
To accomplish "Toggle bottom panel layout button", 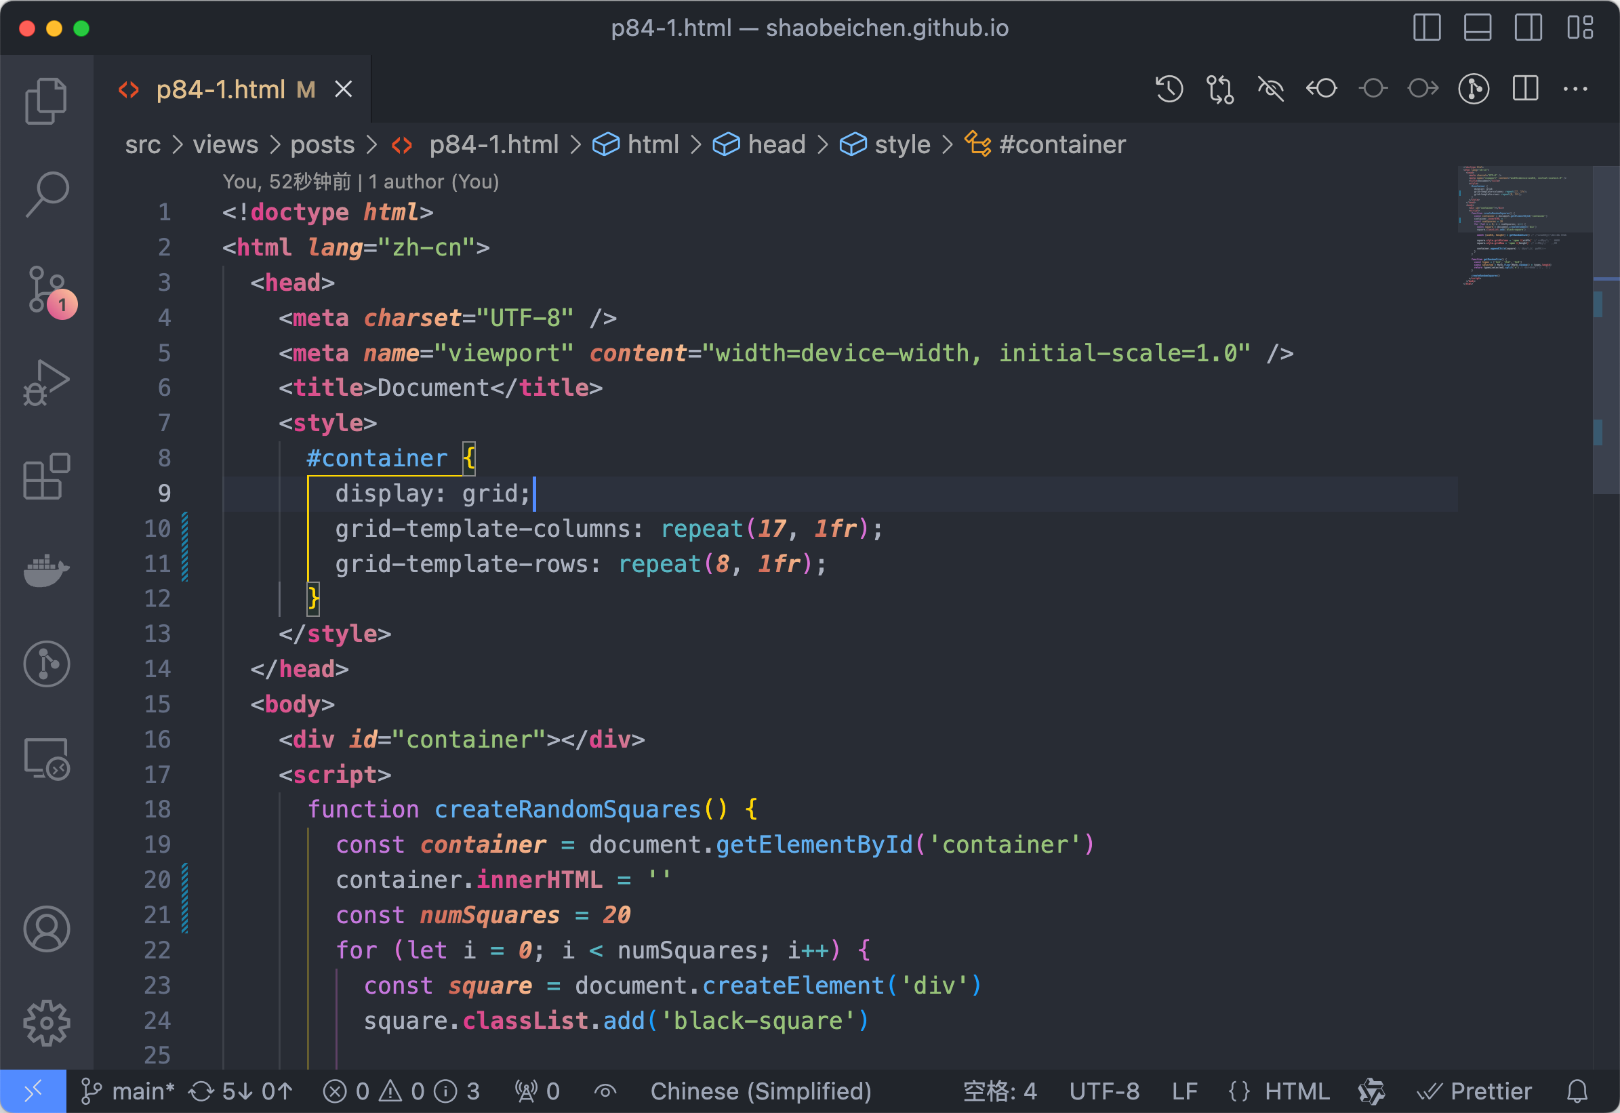I will coord(1477,28).
